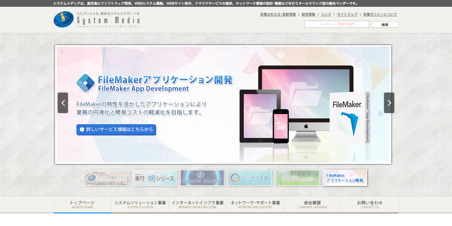The image size is (452, 226).
Task: Show the previous slide with the left arrow
Action: coord(63,103)
